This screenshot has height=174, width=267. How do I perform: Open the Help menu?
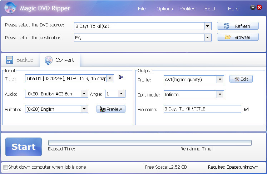pos(233,9)
